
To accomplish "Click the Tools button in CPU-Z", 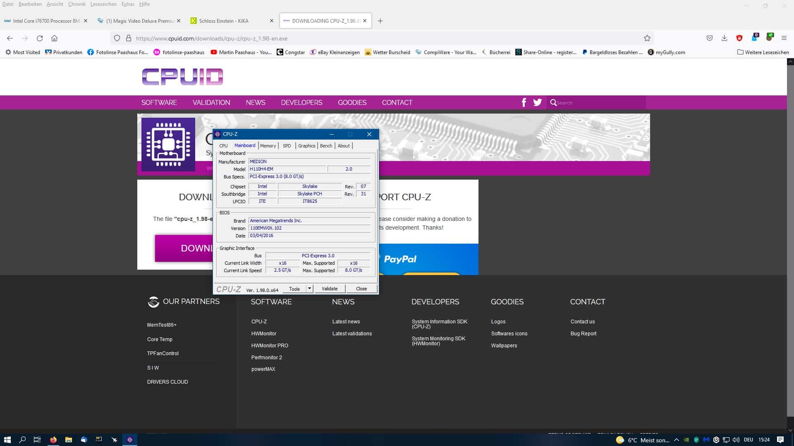I will coord(294,289).
